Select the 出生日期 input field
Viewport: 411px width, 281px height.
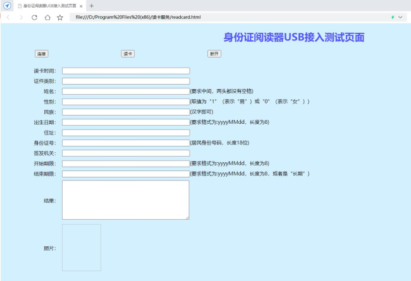click(x=126, y=123)
